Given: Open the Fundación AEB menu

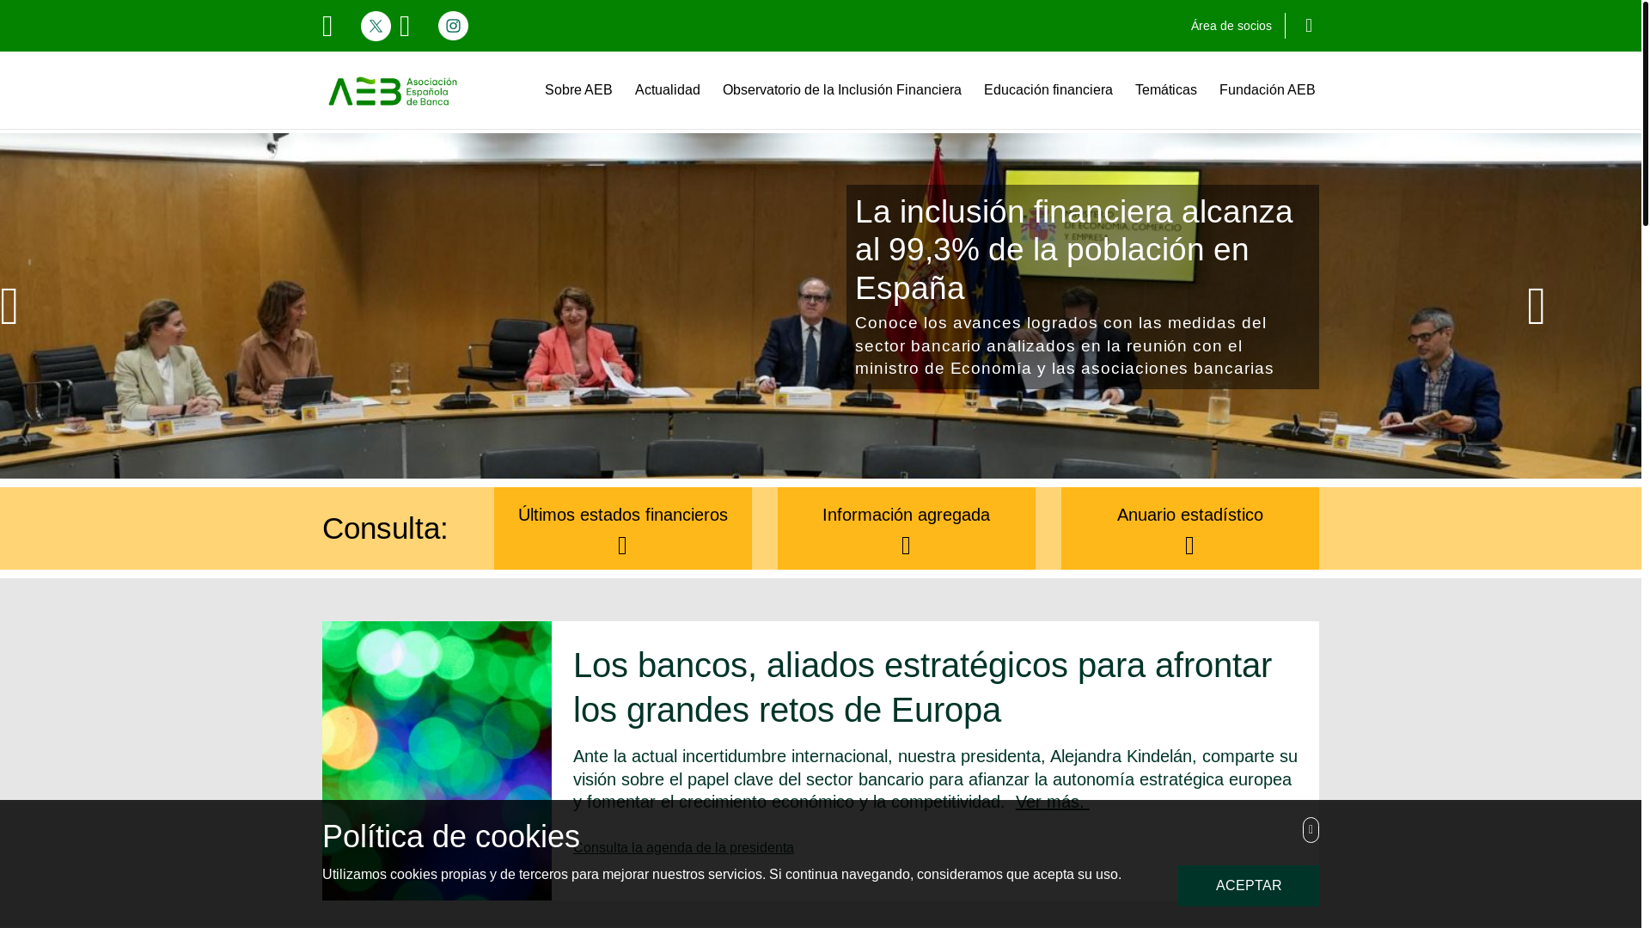Looking at the screenshot, I should (1267, 90).
